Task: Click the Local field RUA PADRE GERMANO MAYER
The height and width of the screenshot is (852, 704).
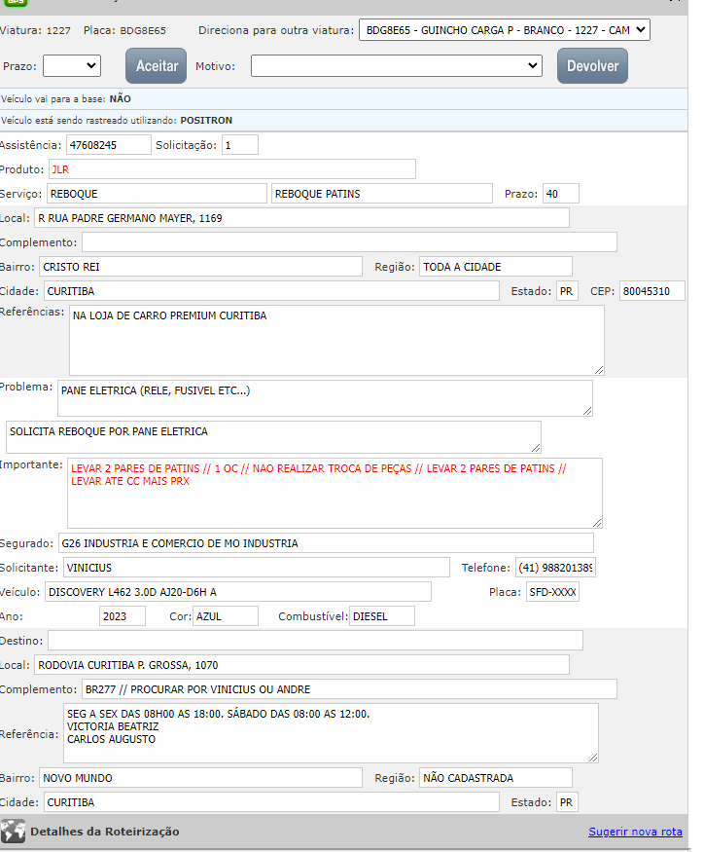Action: pos(301,218)
